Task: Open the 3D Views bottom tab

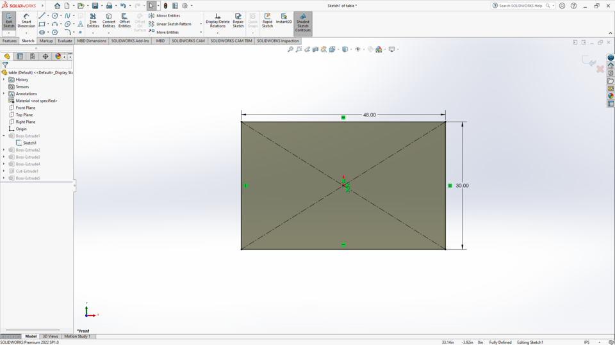Action: tap(50, 336)
